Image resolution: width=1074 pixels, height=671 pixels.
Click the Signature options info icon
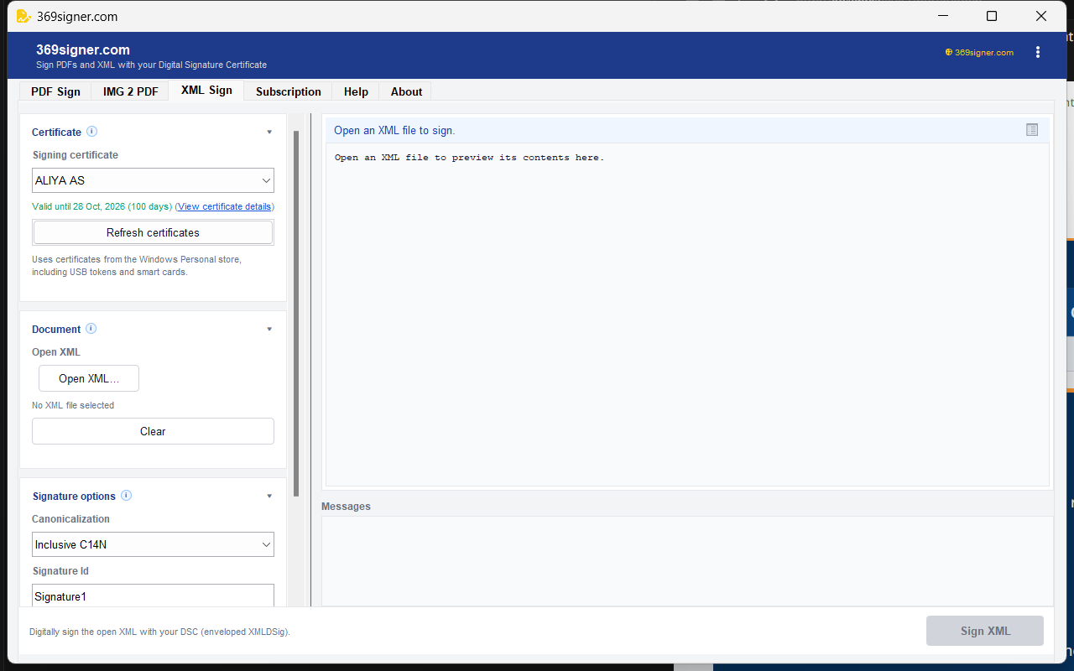126,496
